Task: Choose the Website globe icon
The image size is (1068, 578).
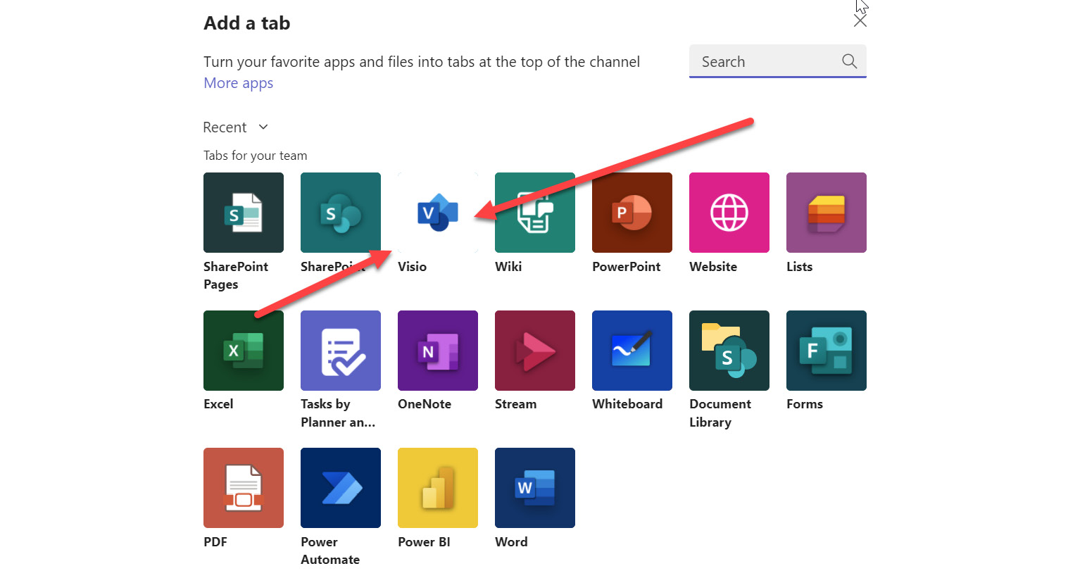Action: 729,213
